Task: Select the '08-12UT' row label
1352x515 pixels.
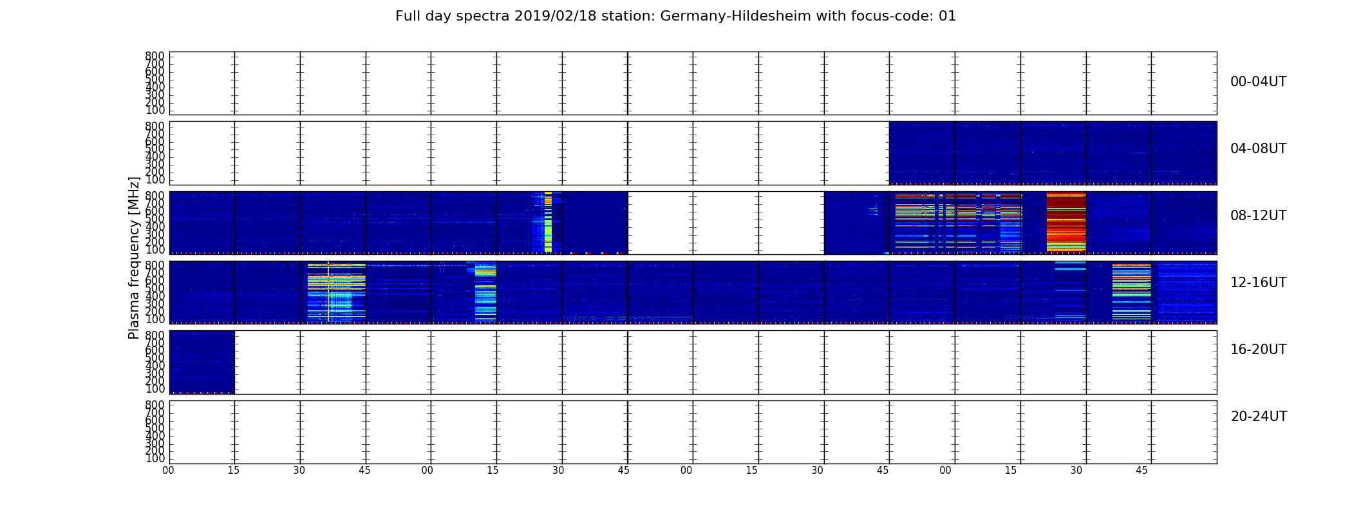Action: pos(1258,216)
